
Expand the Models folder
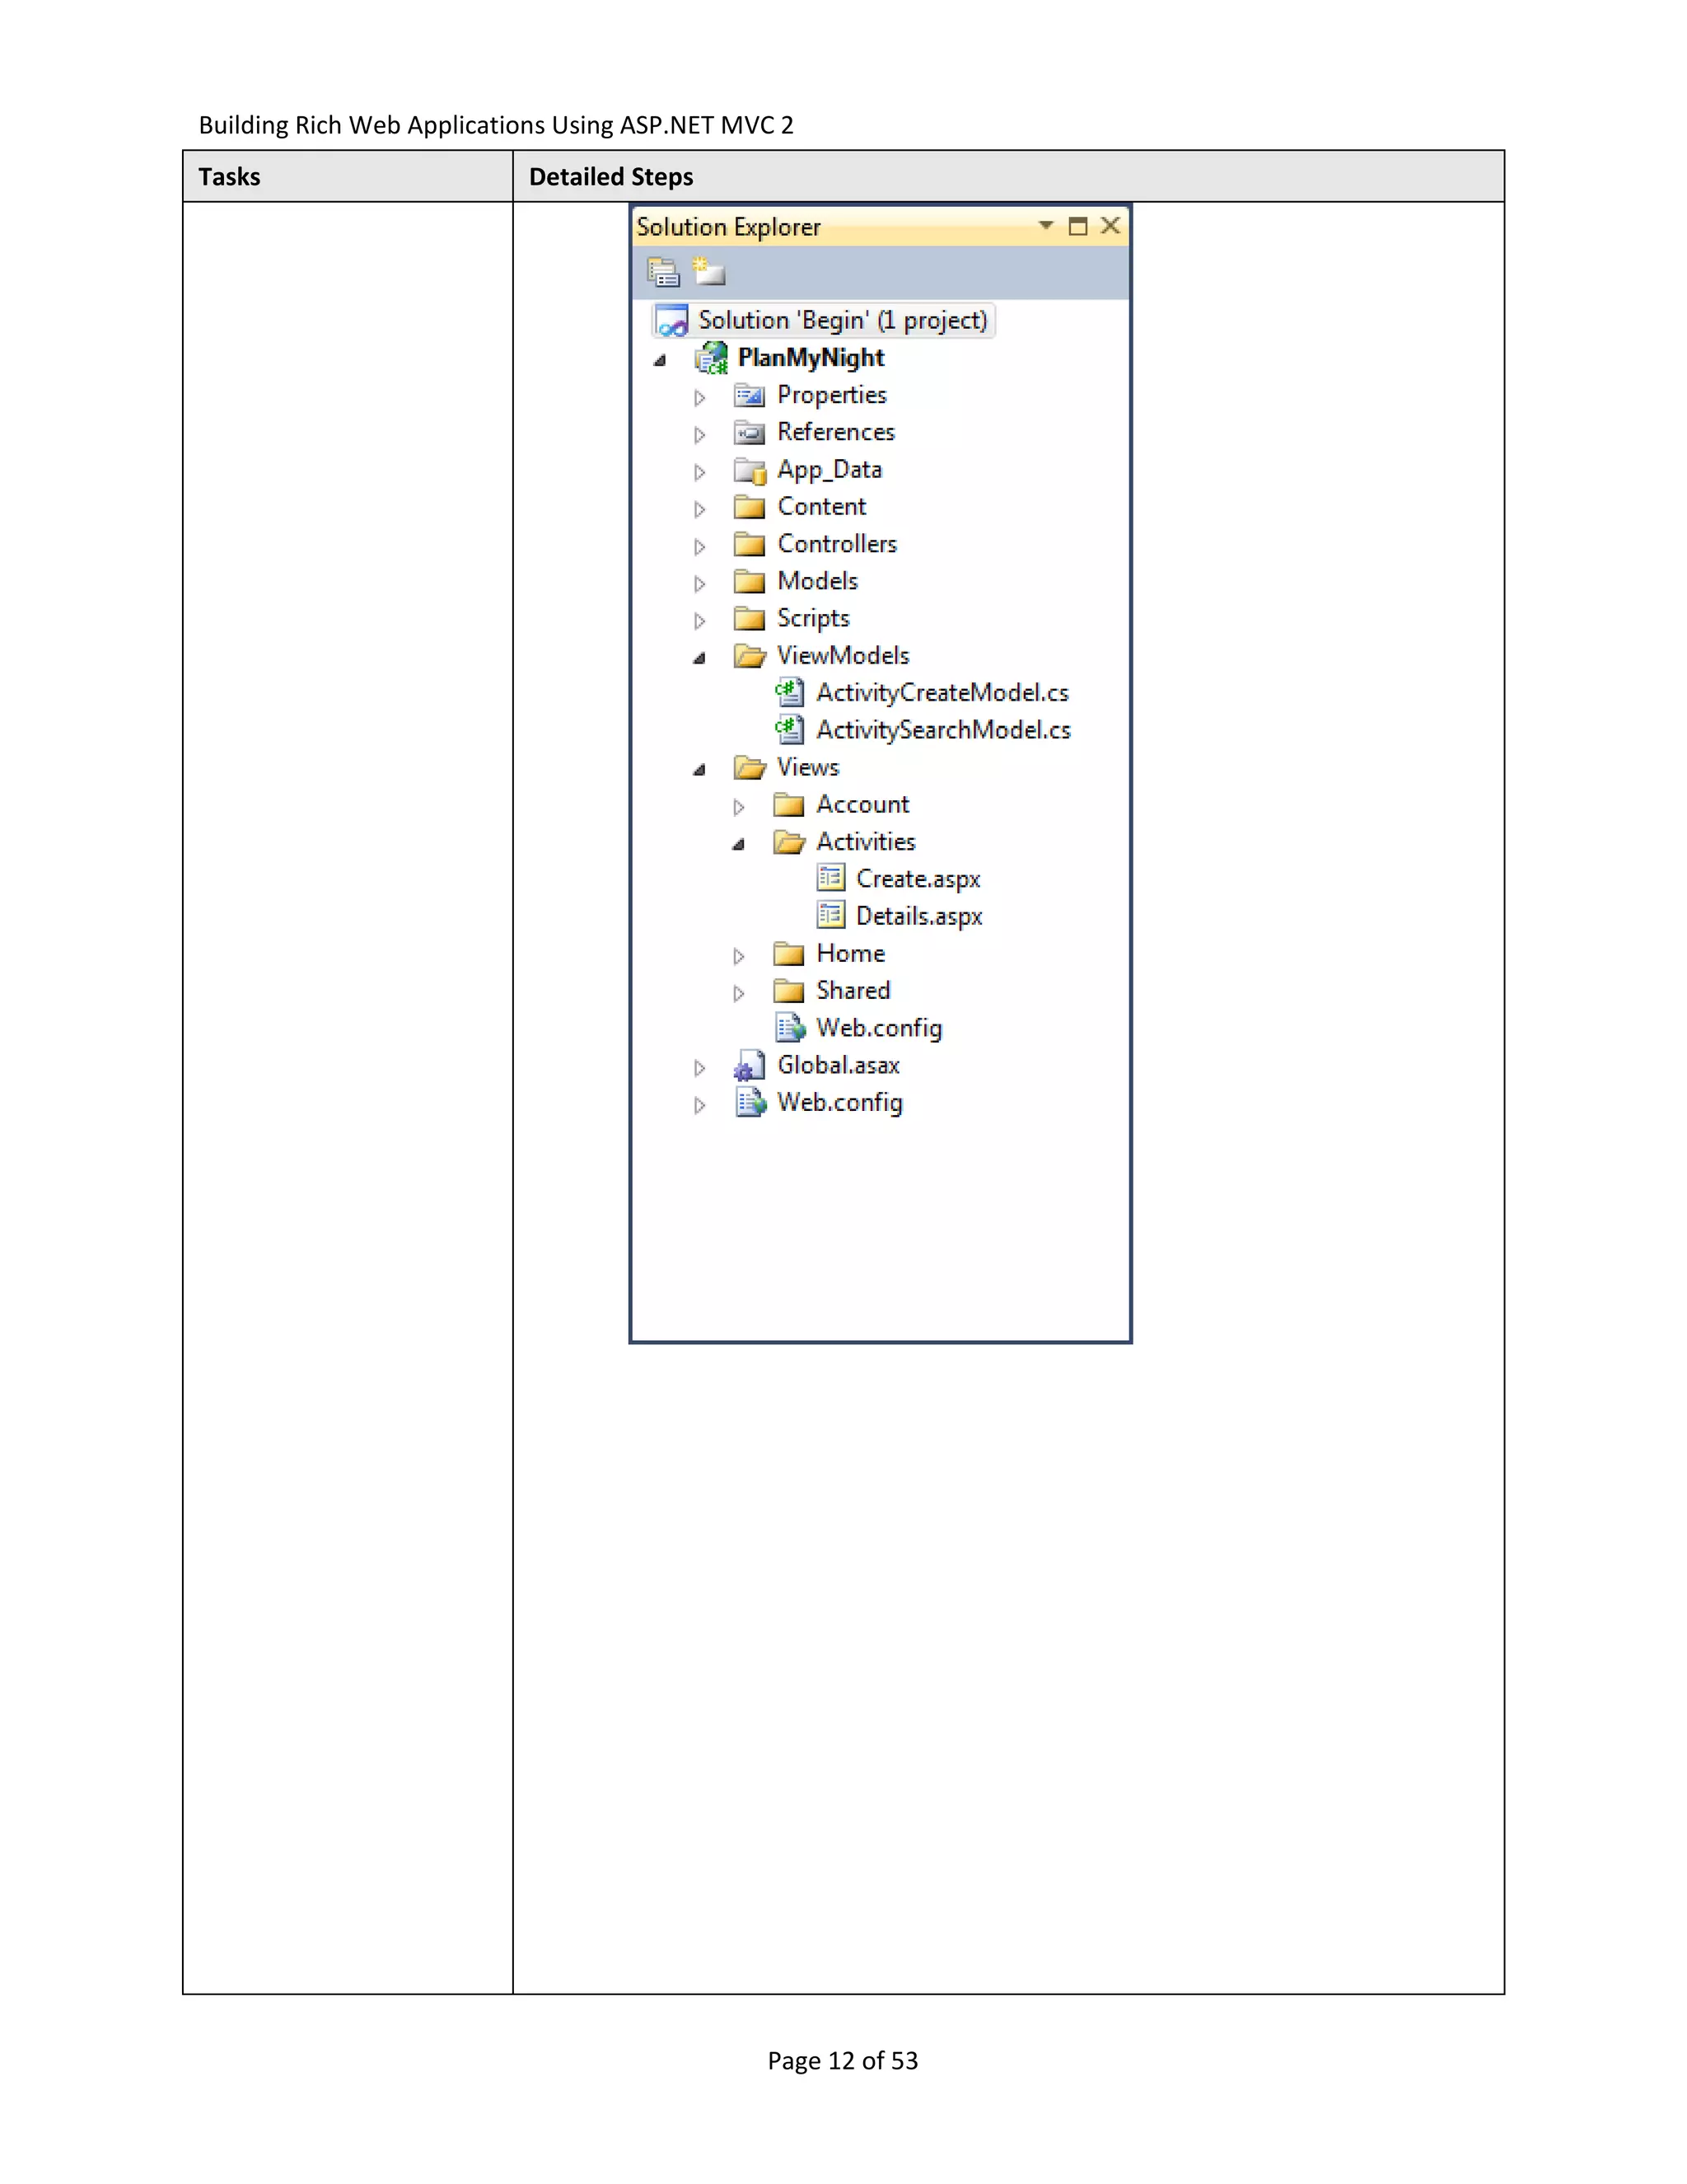[x=699, y=584]
